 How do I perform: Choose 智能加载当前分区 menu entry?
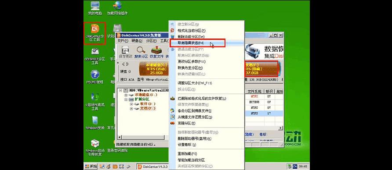tap(207, 160)
